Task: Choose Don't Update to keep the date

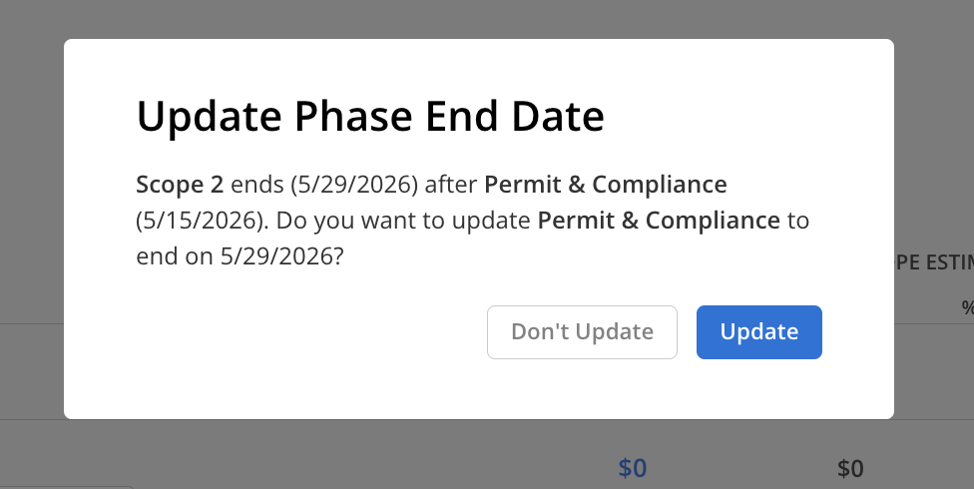Action: pos(582,331)
